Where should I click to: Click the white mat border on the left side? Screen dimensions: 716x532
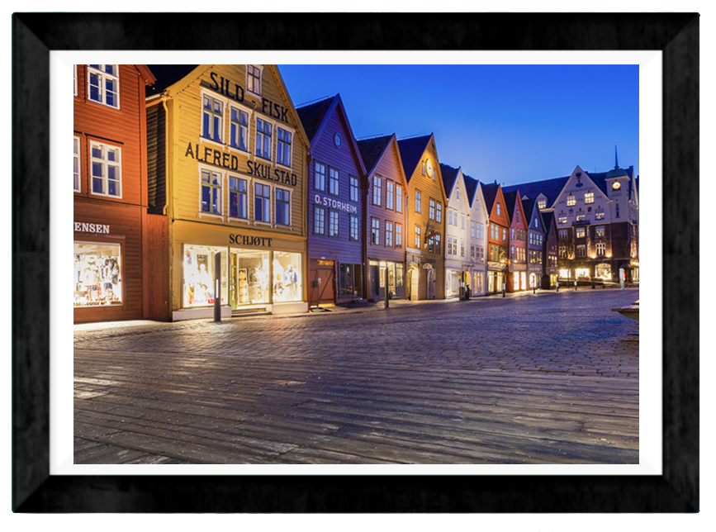(x=62, y=264)
